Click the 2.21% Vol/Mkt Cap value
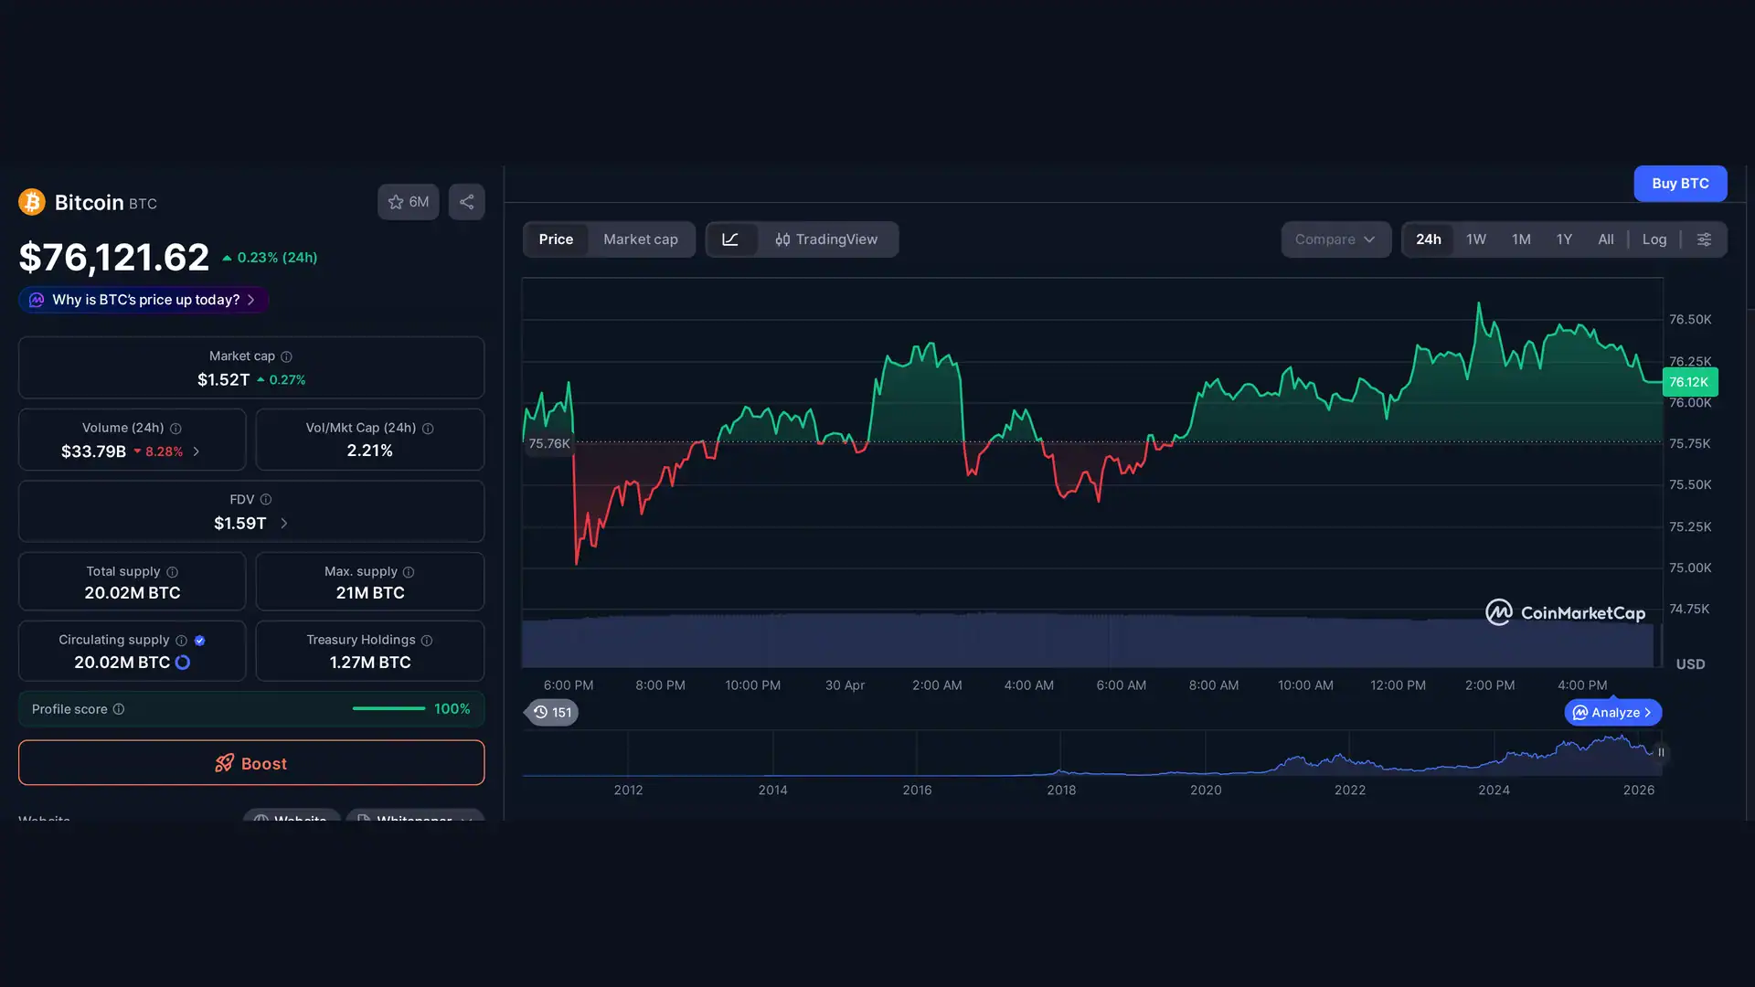This screenshot has height=987, width=1755. [x=370, y=451]
